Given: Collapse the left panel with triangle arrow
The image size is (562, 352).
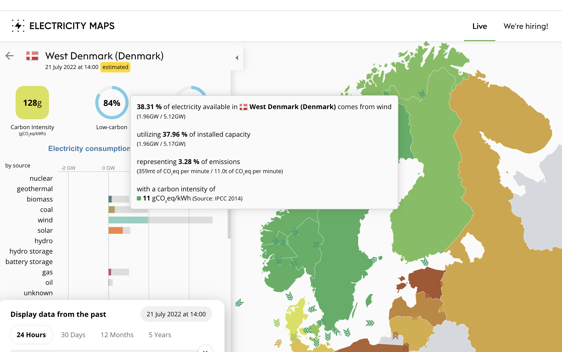Looking at the screenshot, I should [x=237, y=58].
